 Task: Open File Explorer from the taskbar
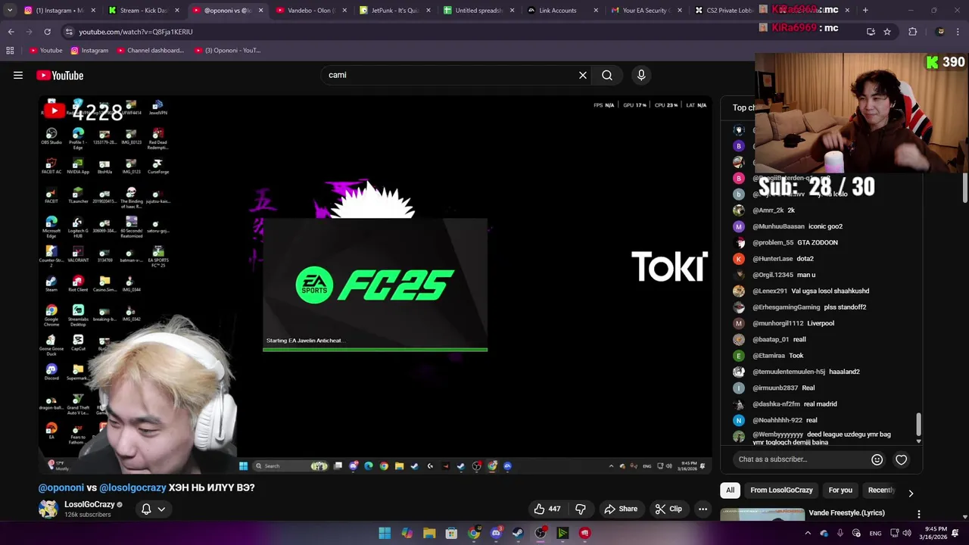tap(429, 533)
